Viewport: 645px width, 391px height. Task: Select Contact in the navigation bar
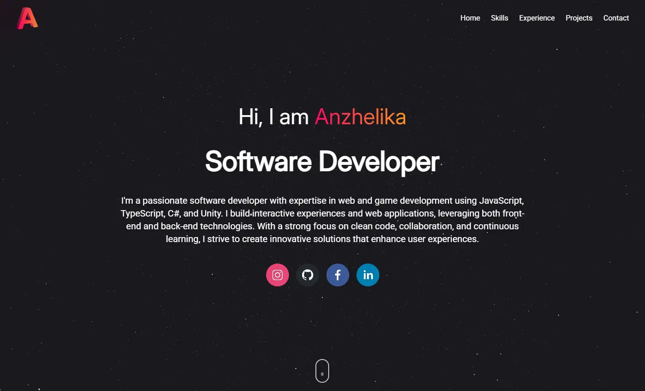(616, 18)
